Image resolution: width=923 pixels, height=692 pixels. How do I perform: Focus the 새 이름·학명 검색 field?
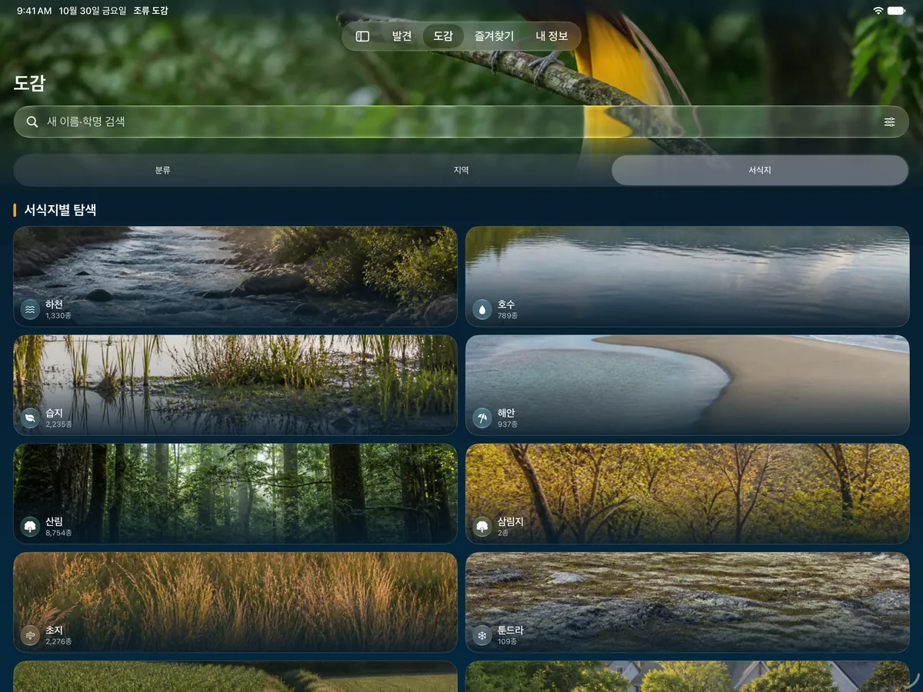click(x=461, y=121)
